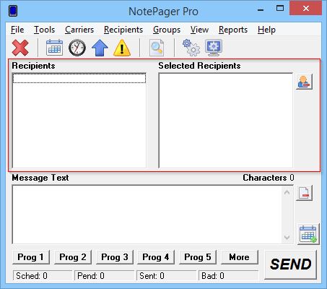Maximize the NotePager Pro window
327x289 pixels.
[280, 9]
